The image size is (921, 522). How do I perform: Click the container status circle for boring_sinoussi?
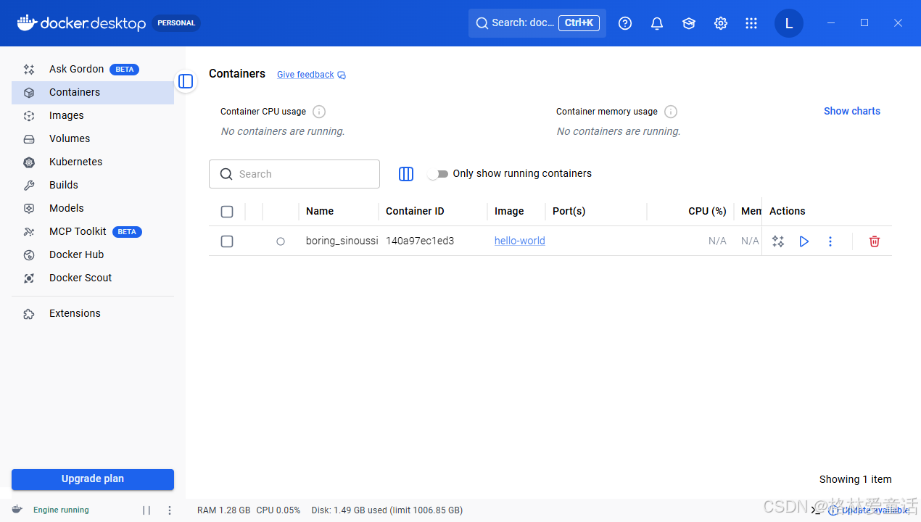pos(281,241)
